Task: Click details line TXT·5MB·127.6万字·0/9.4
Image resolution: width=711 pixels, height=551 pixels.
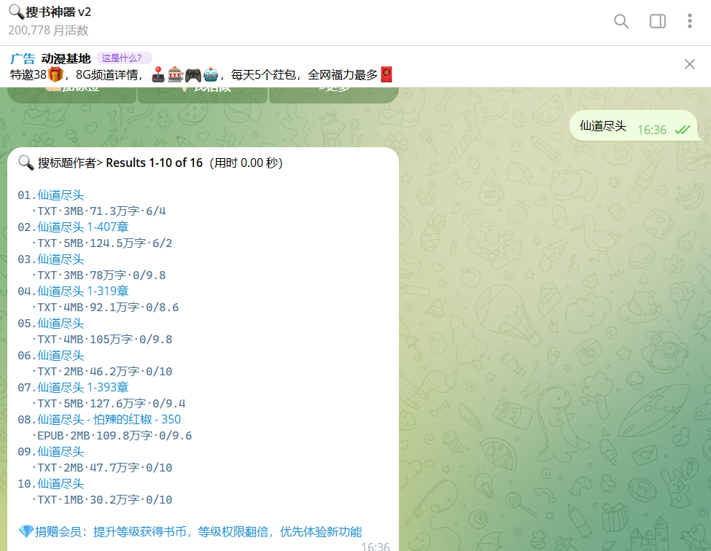Action: point(109,404)
